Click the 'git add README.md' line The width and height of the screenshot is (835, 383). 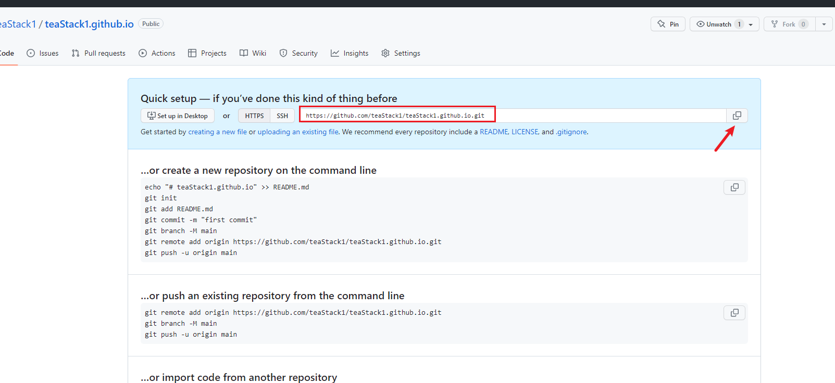point(179,209)
